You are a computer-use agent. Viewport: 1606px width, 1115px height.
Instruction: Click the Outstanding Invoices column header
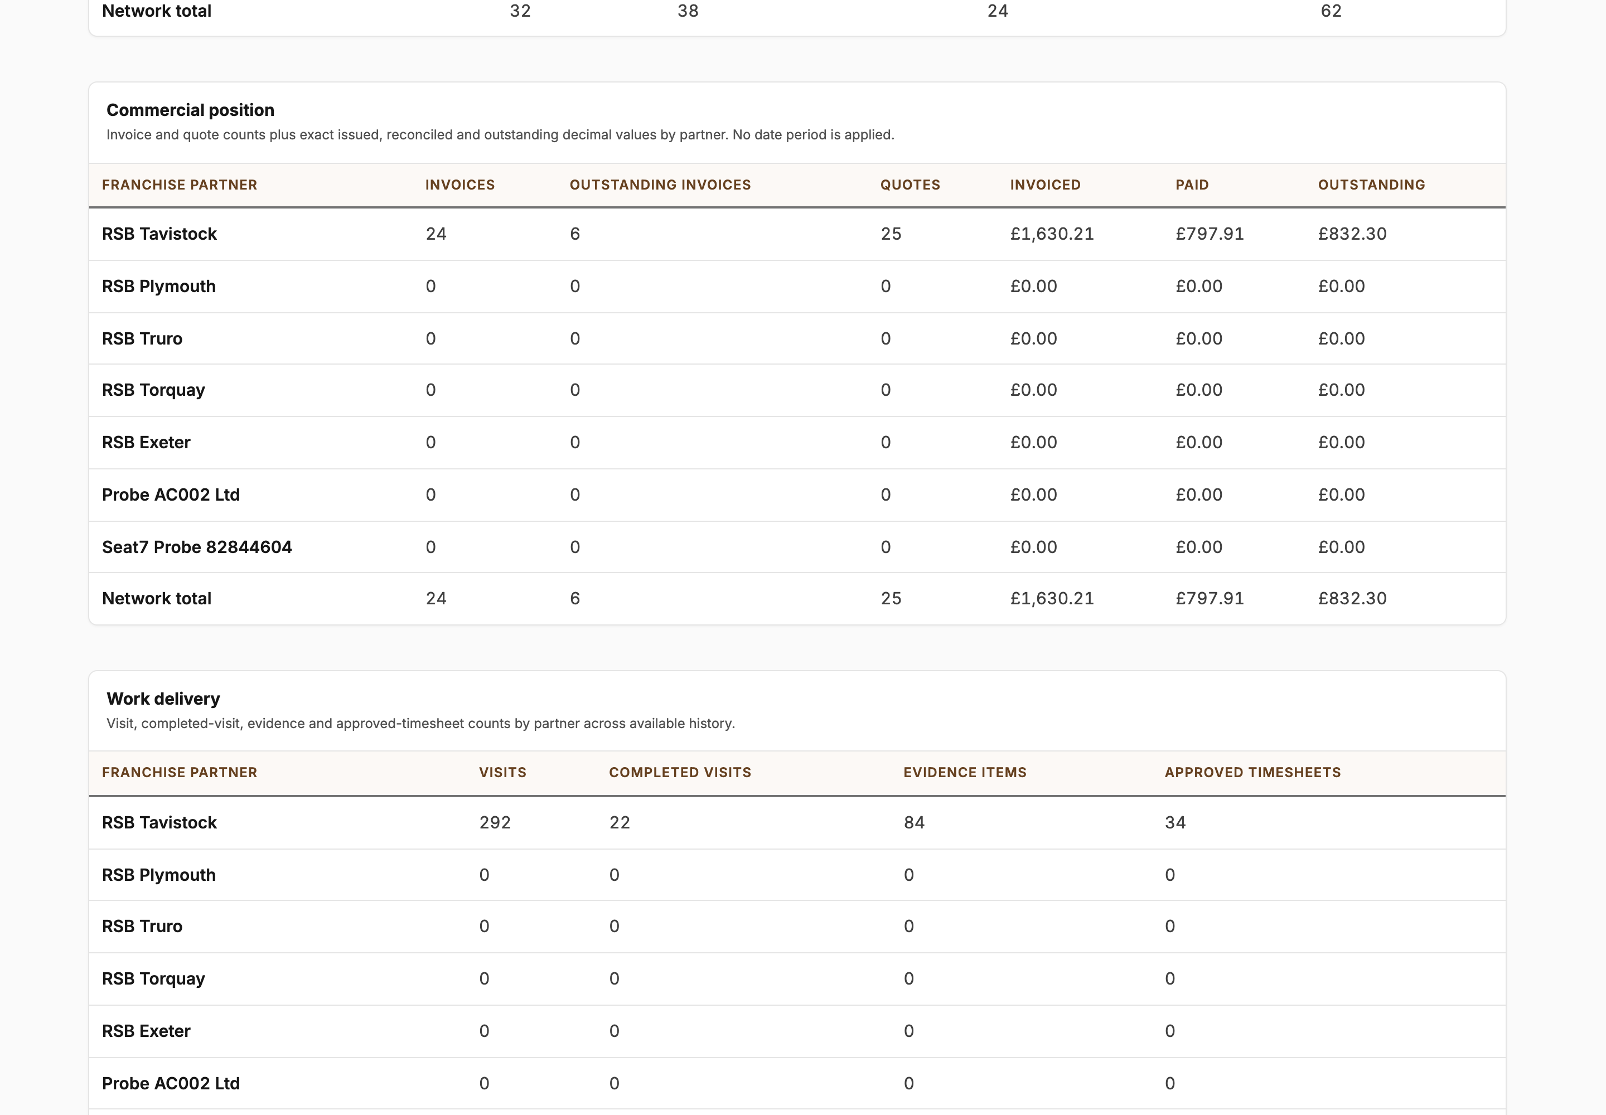(x=660, y=185)
